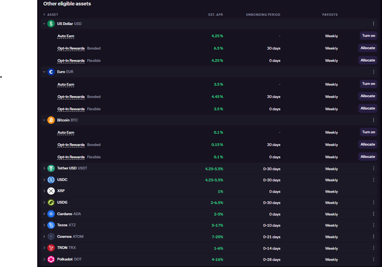Click the Bitcoin orange logo icon
The image size is (382, 267).
click(x=51, y=120)
